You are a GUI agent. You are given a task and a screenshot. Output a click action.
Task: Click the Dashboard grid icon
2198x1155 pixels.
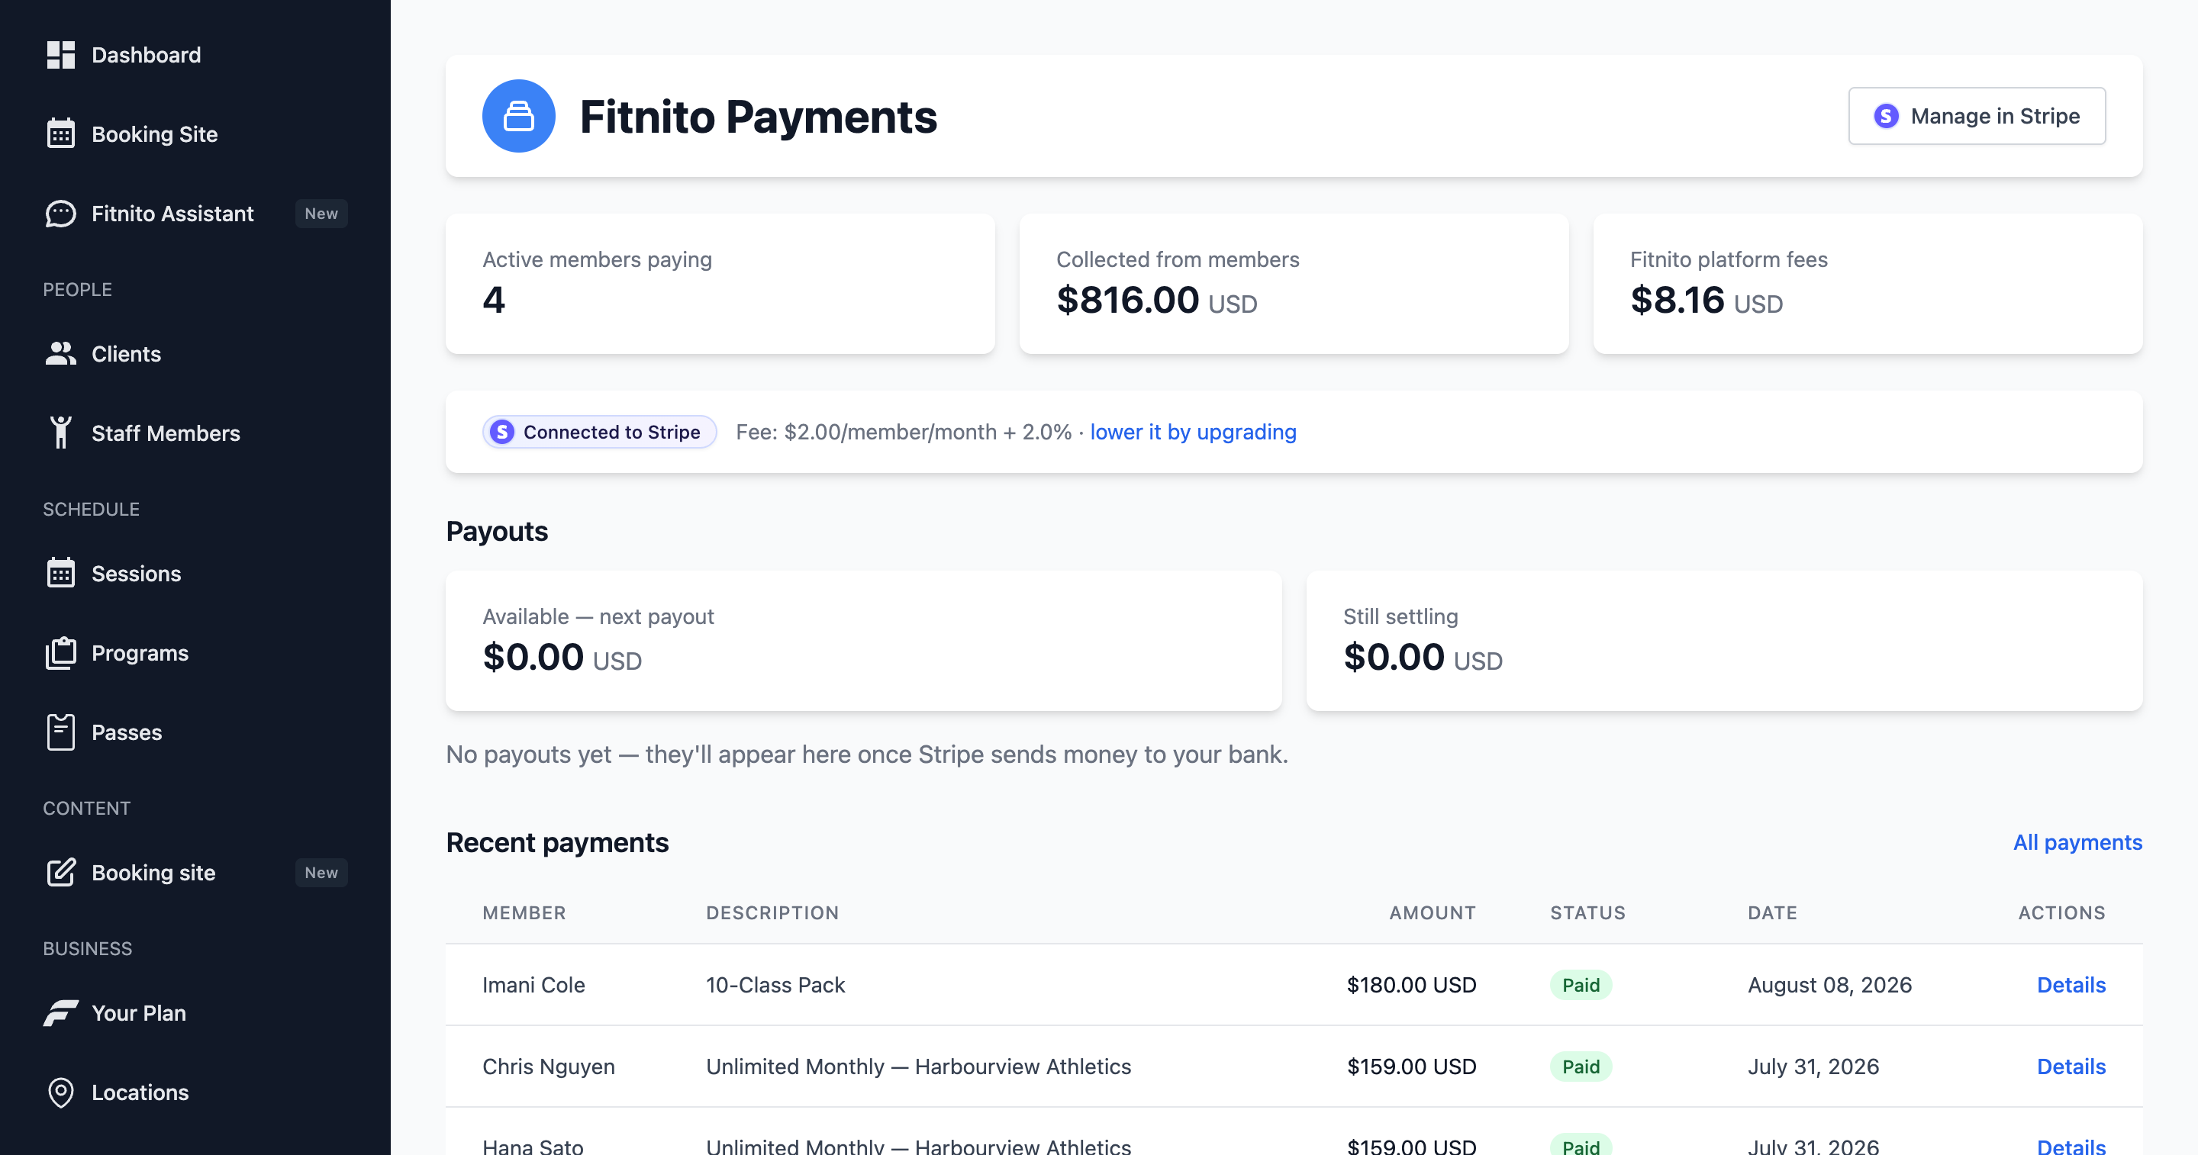coord(60,56)
